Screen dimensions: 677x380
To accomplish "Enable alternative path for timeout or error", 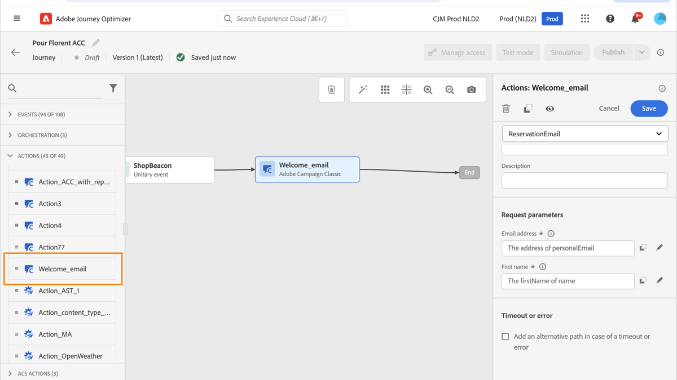I will [x=505, y=336].
